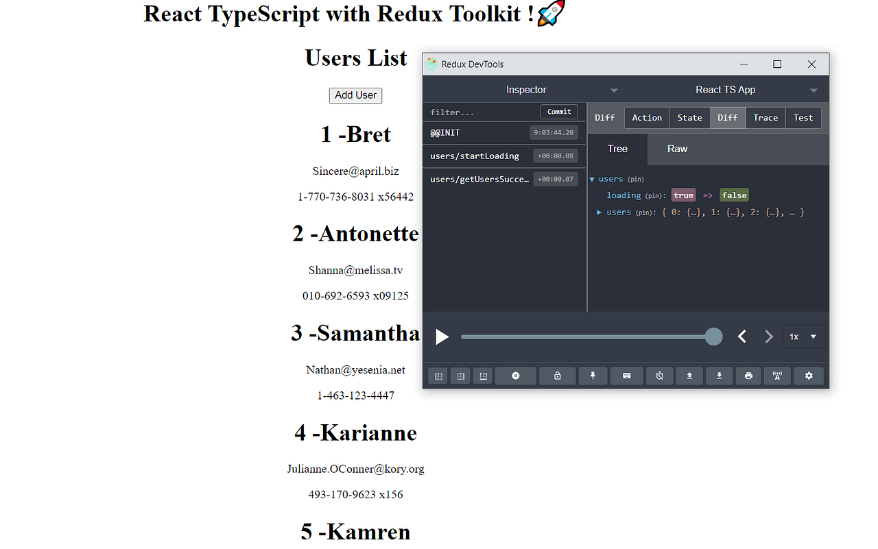Select the upload state icon

689,376
